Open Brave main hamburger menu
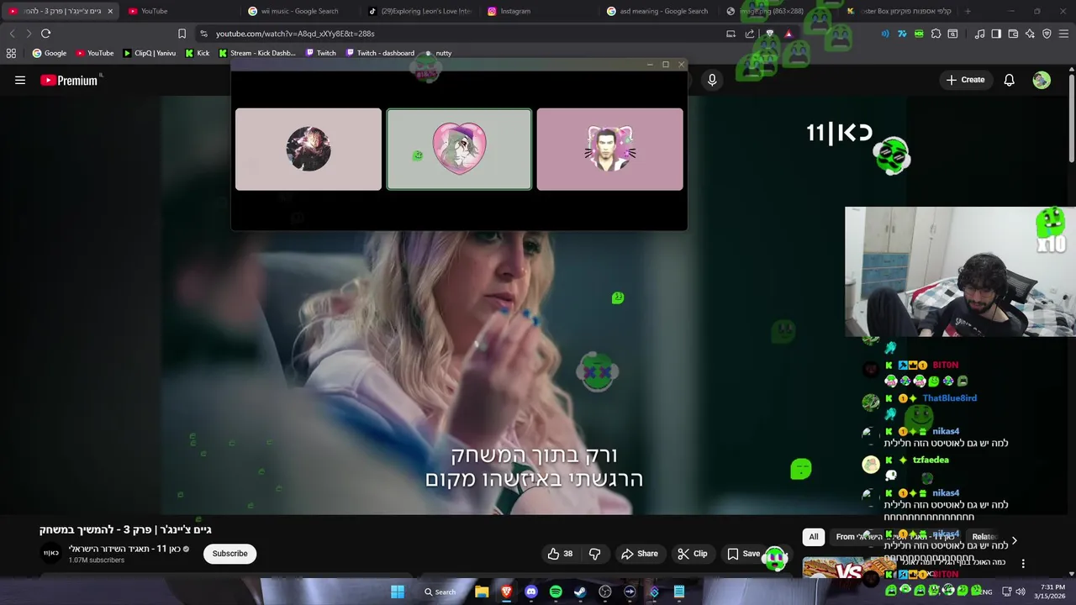This screenshot has width=1076, height=605. click(1064, 34)
